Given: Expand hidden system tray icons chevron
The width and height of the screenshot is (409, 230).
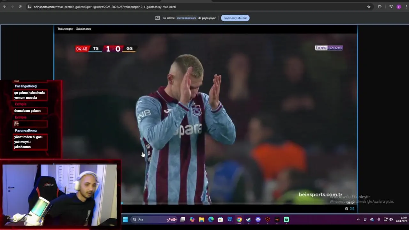Looking at the screenshot, I should [x=358, y=219].
